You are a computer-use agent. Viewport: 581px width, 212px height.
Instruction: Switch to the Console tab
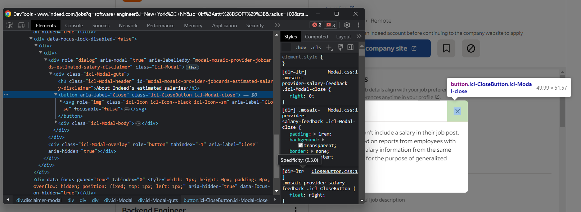tap(74, 25)
